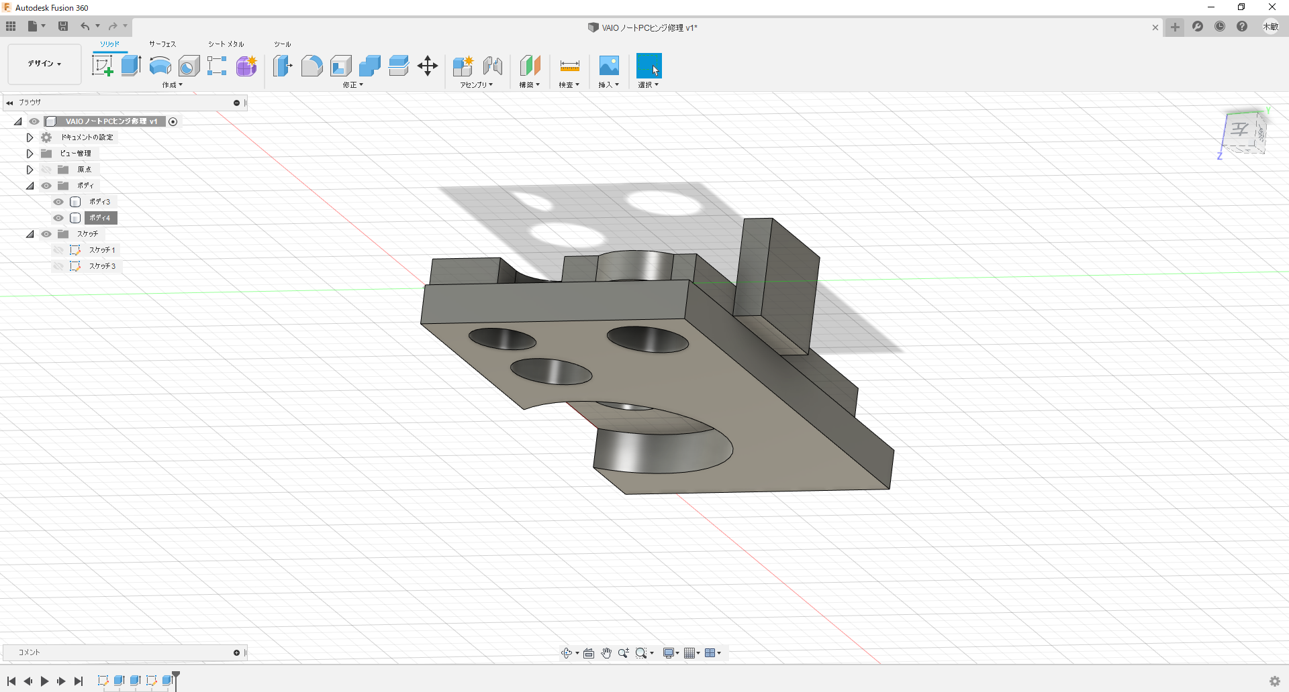1289x692 pixels.
Task: Redo the last undone action
Action: pos(113,26)
